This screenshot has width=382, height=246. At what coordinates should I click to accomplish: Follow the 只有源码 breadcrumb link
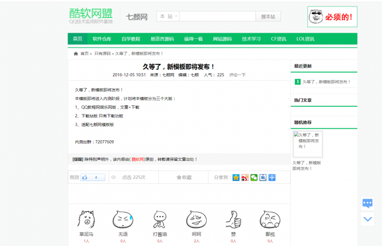(x=102, y=53)
